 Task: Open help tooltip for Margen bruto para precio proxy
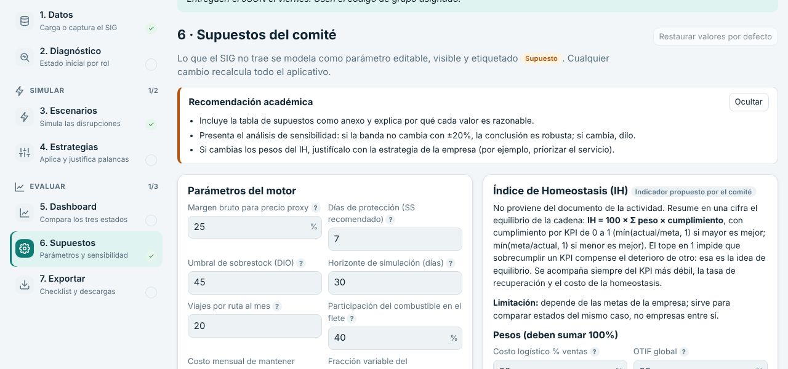(316, 208)
